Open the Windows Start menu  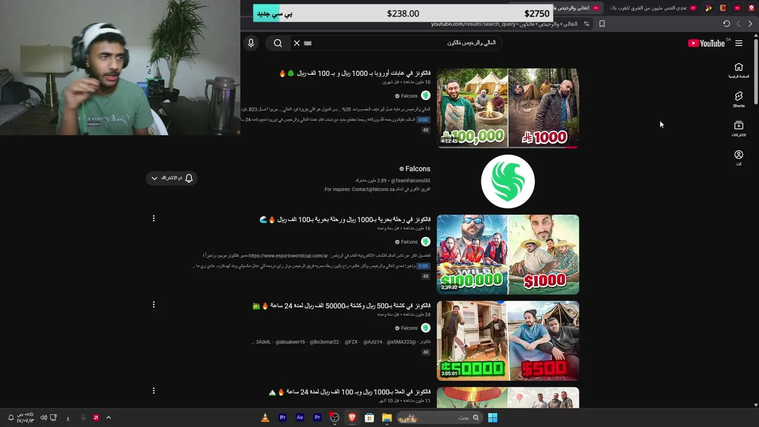coord(492,418)
